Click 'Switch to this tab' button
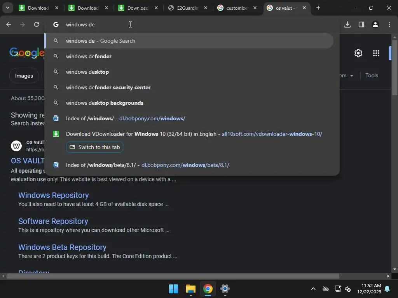This screenshot has width=398, height=298. (x=95, y=147)
